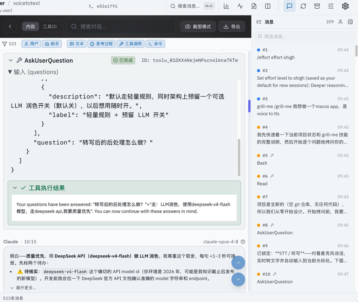Click the file edit document icon

(254, 6)
